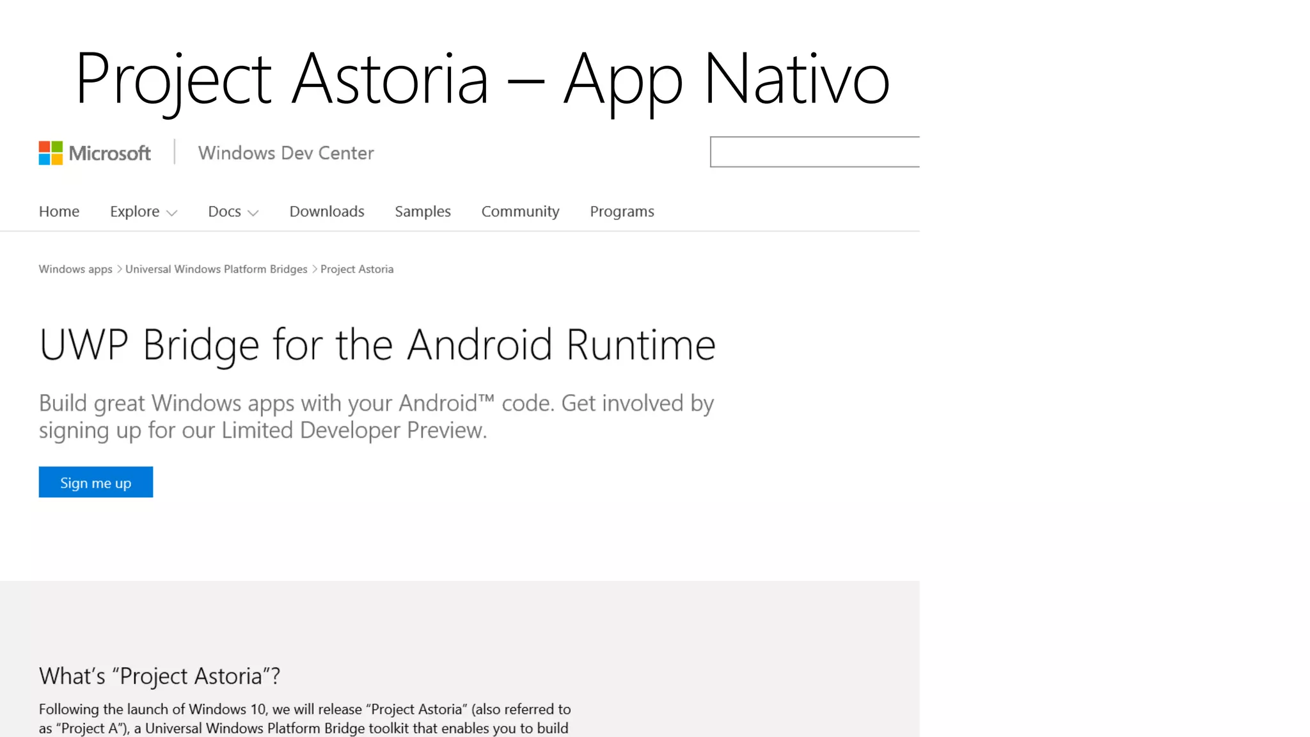Screen dimensions: 1310x737
Task: Expand the Docs dropdown chevron
Action: coord(253,214)
